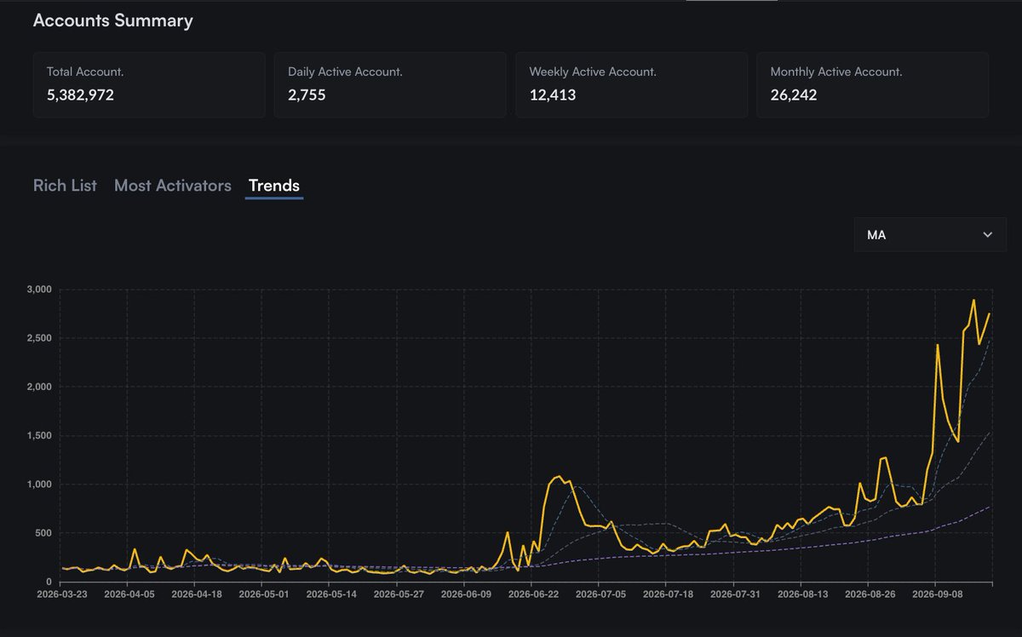Click the 2026-08-13 date label on axis
The height and width of the screenshot is (637, 1022).
(x=801, y=594)
